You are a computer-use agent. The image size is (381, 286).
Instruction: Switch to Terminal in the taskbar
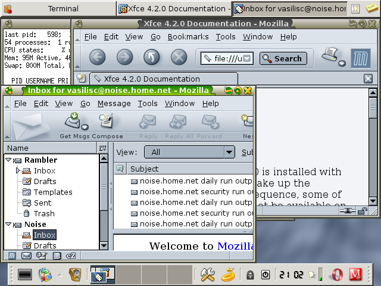click(x=58, y=9)
